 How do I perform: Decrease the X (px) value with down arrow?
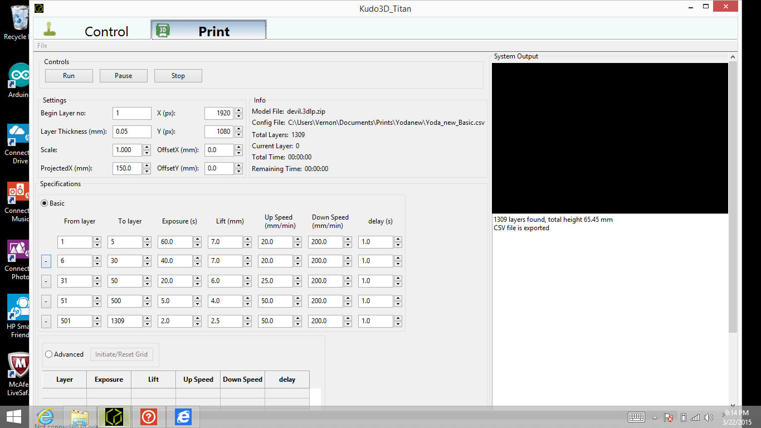click(x=238, y=116)
